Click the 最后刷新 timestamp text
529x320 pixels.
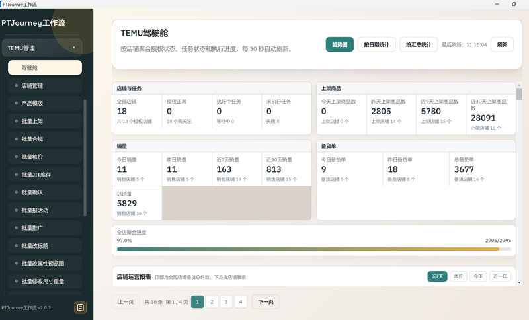click(464, 44)
